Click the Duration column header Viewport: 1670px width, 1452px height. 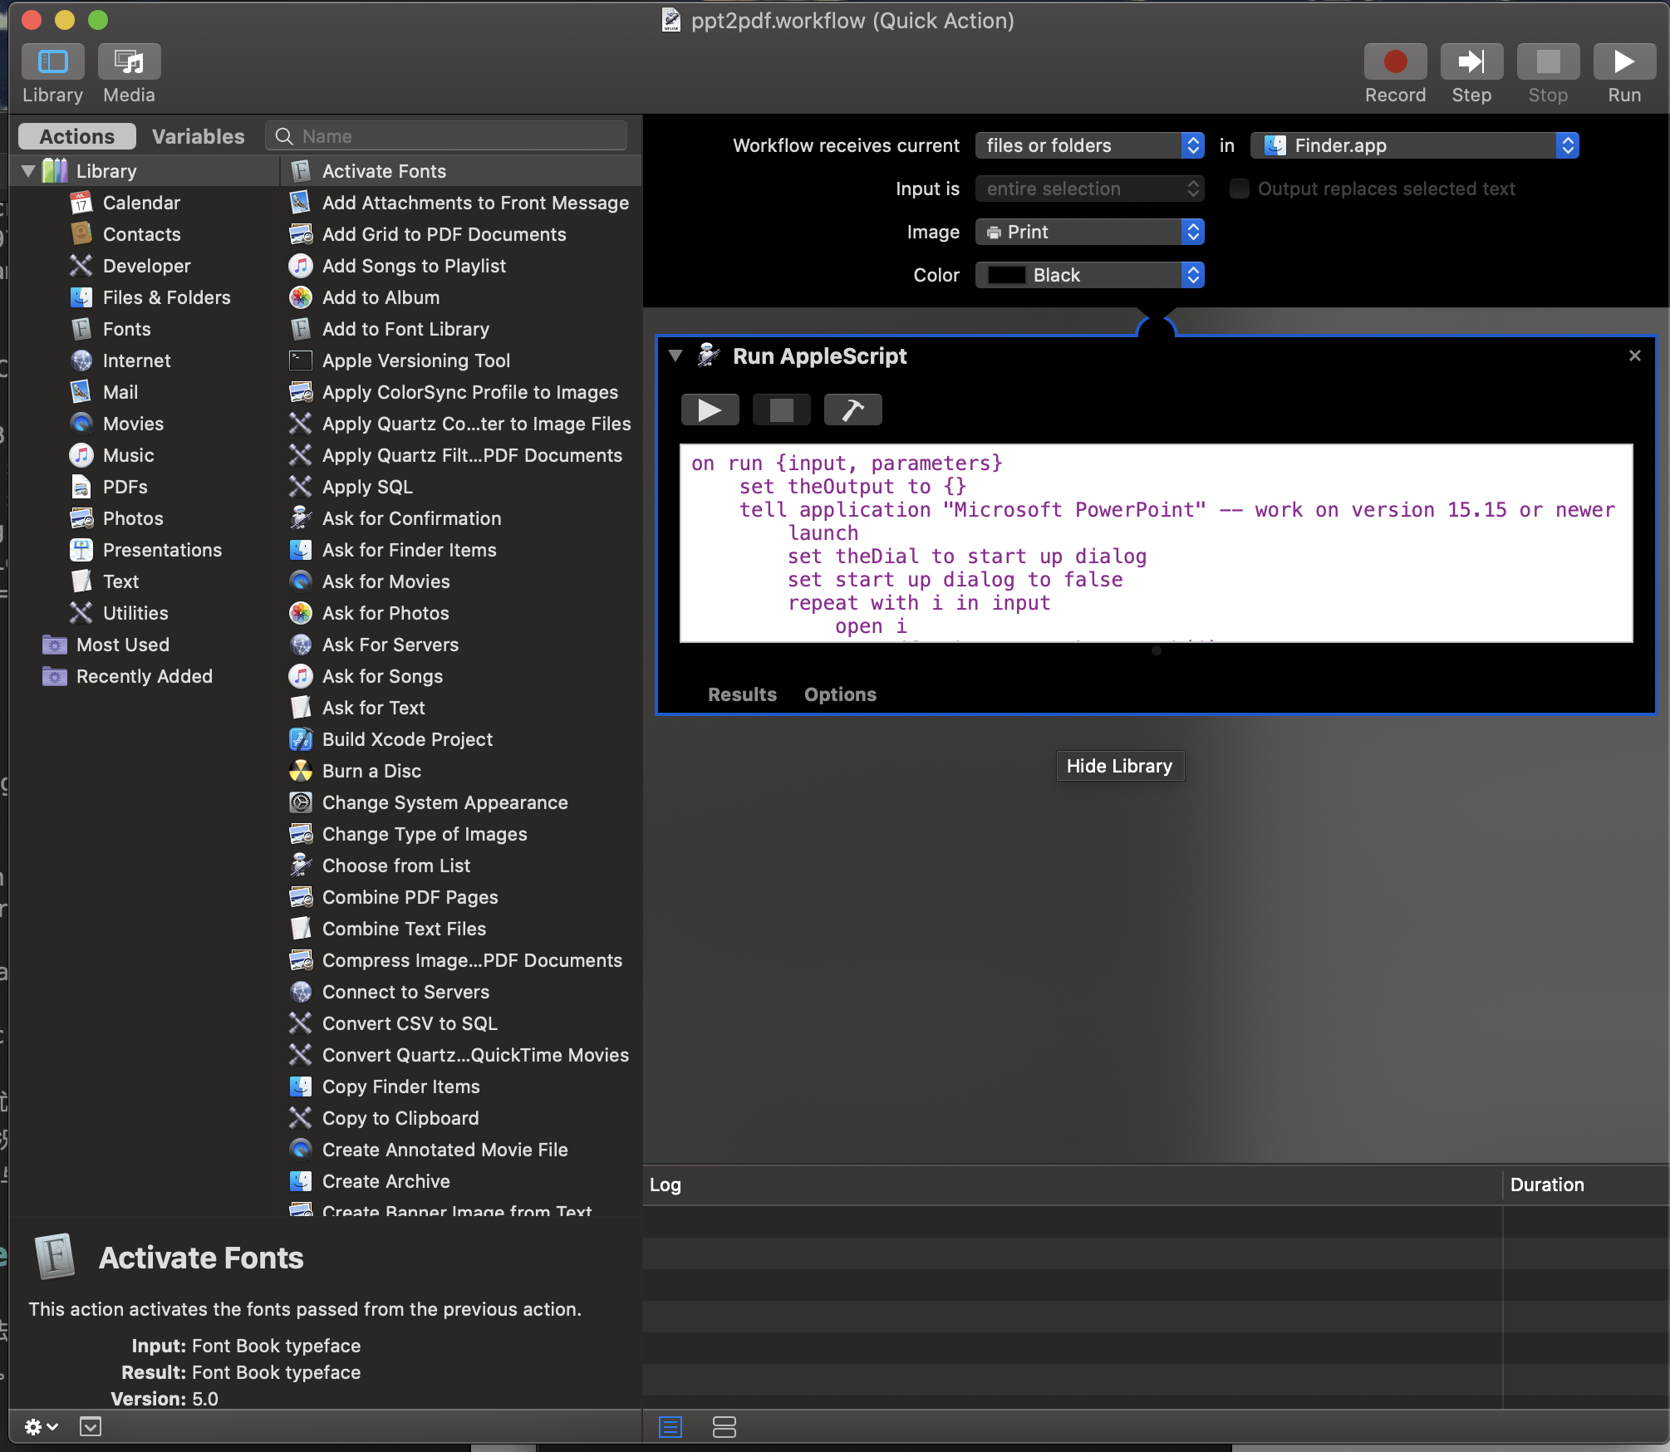(1585, 1185)
